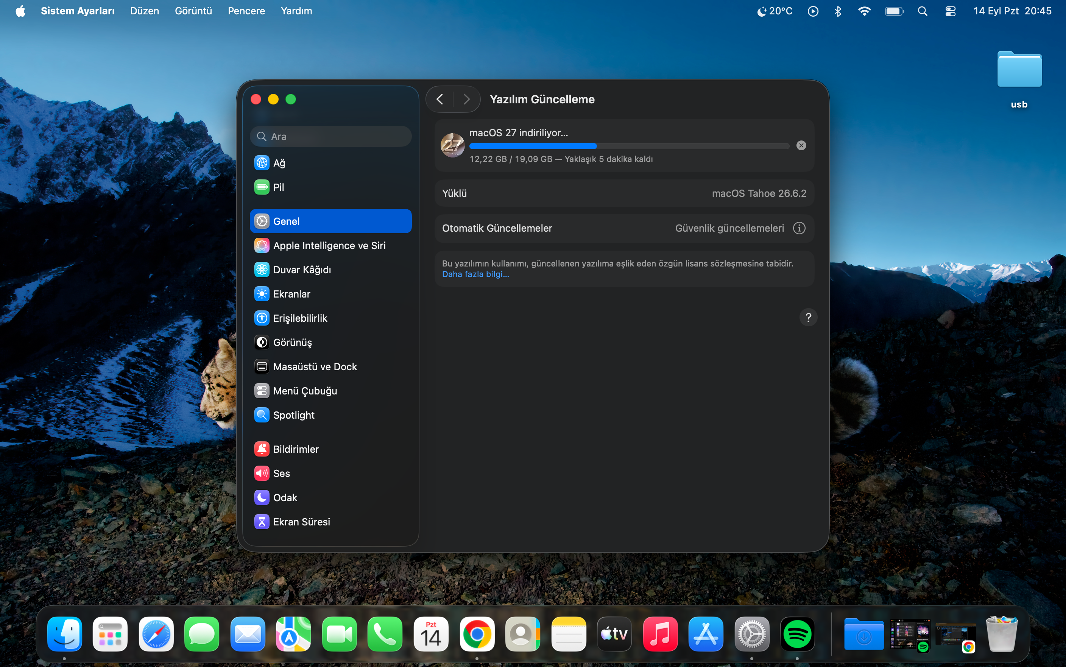Image resolution: width=1066 pixels, height=667 pixels.
Task: Open the Görüntü menu
Action: pos(193,11)
